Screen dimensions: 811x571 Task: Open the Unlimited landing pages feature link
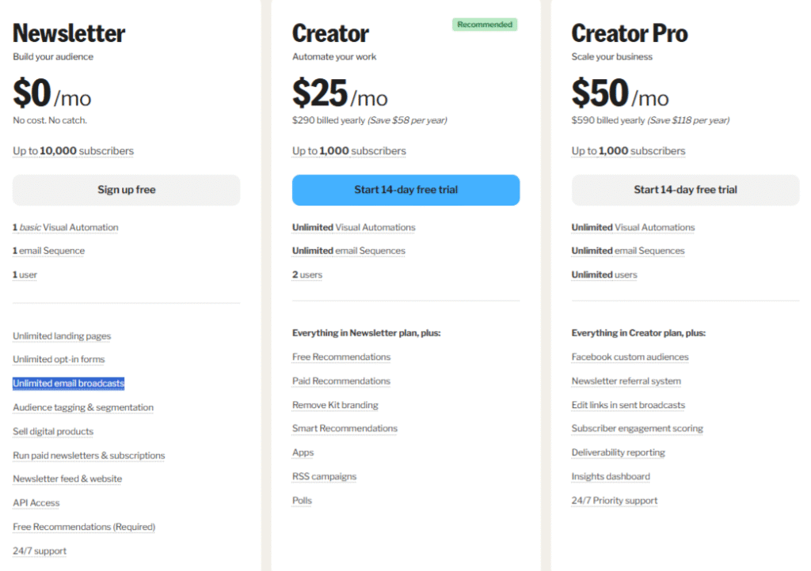click(62, 336)
